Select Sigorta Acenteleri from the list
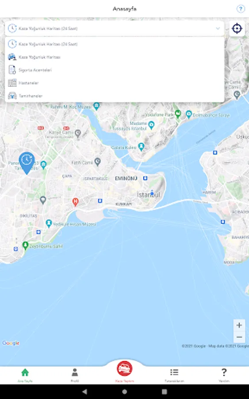 115,70
